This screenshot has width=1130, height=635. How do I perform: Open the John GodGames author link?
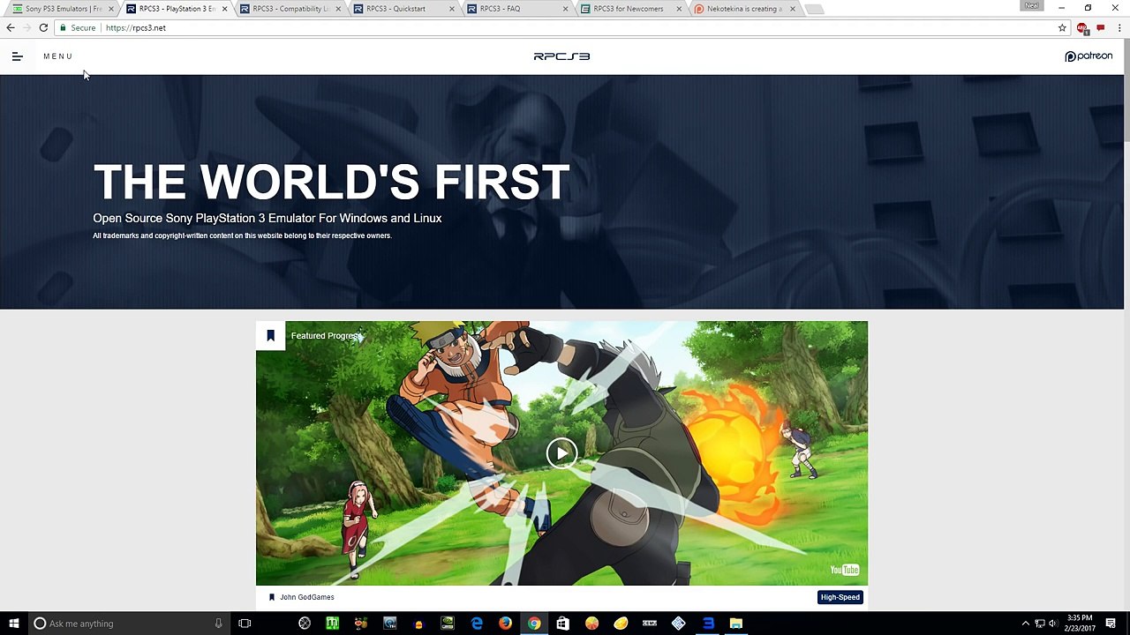306,597
